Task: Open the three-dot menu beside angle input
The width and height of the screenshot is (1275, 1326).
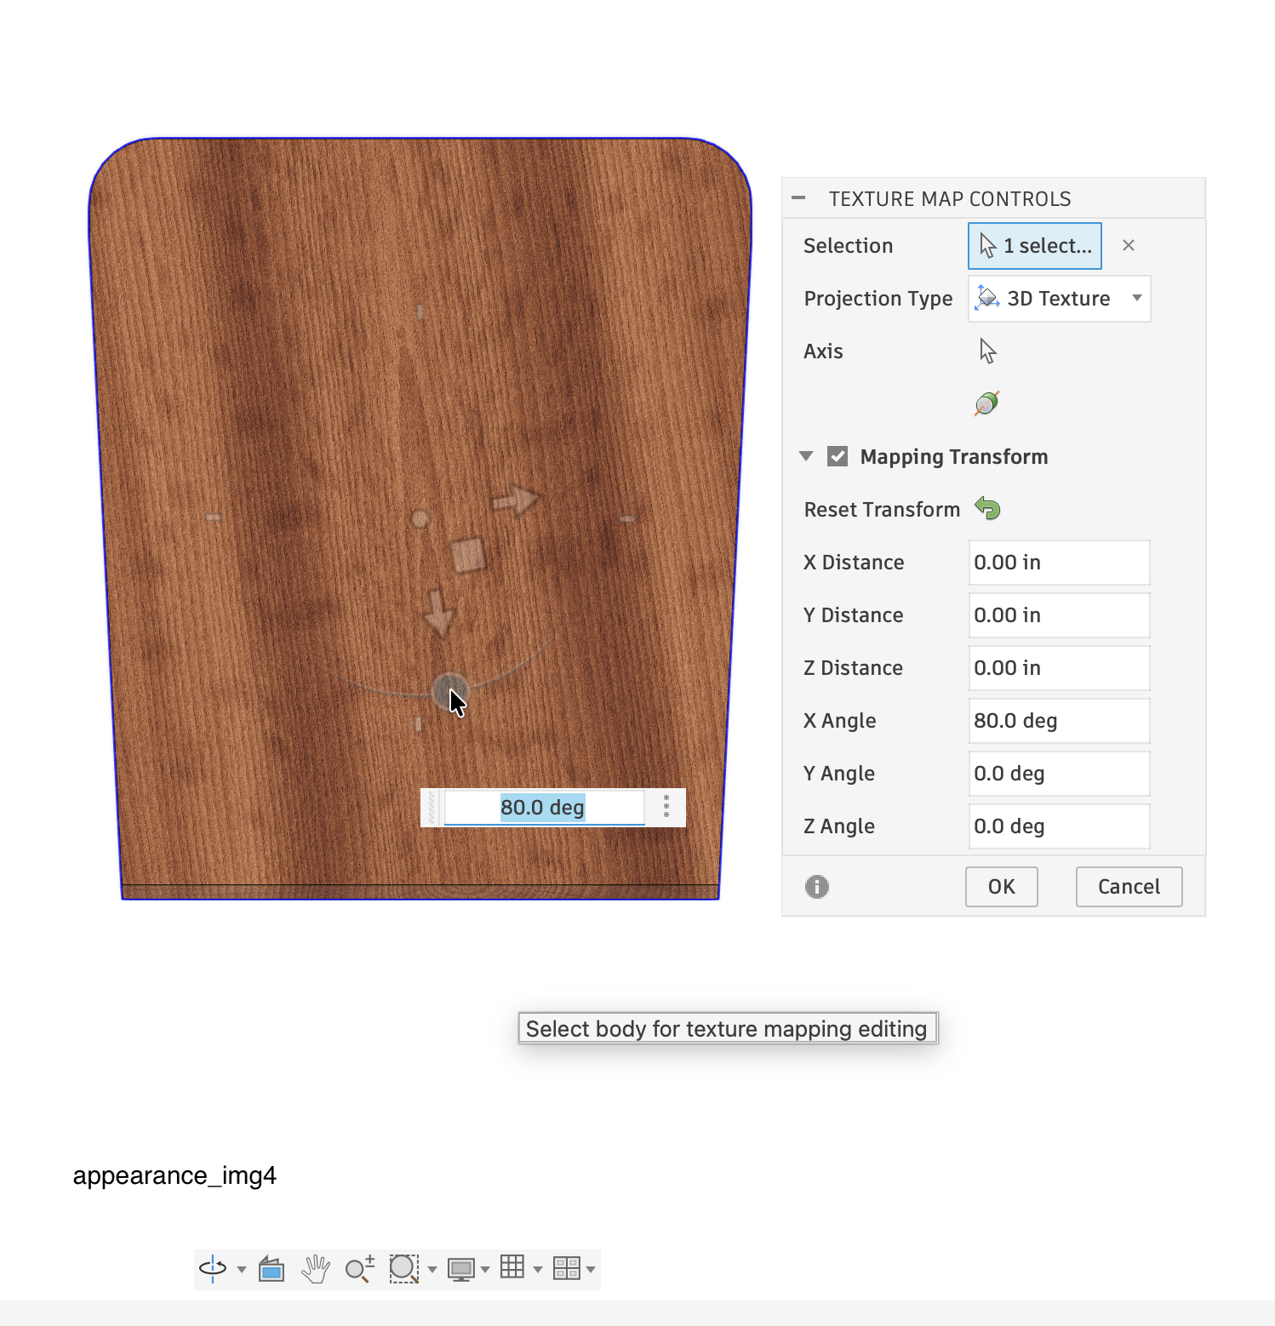Action: pos(666,807)
